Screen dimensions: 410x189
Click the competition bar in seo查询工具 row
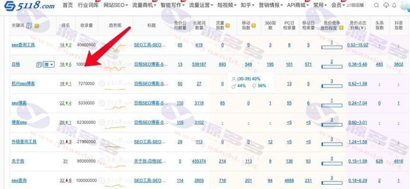(332, 47)
